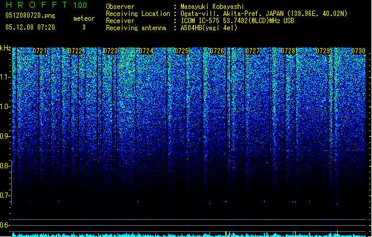Click the 1.0 kHz axis label

click(5, 107)
